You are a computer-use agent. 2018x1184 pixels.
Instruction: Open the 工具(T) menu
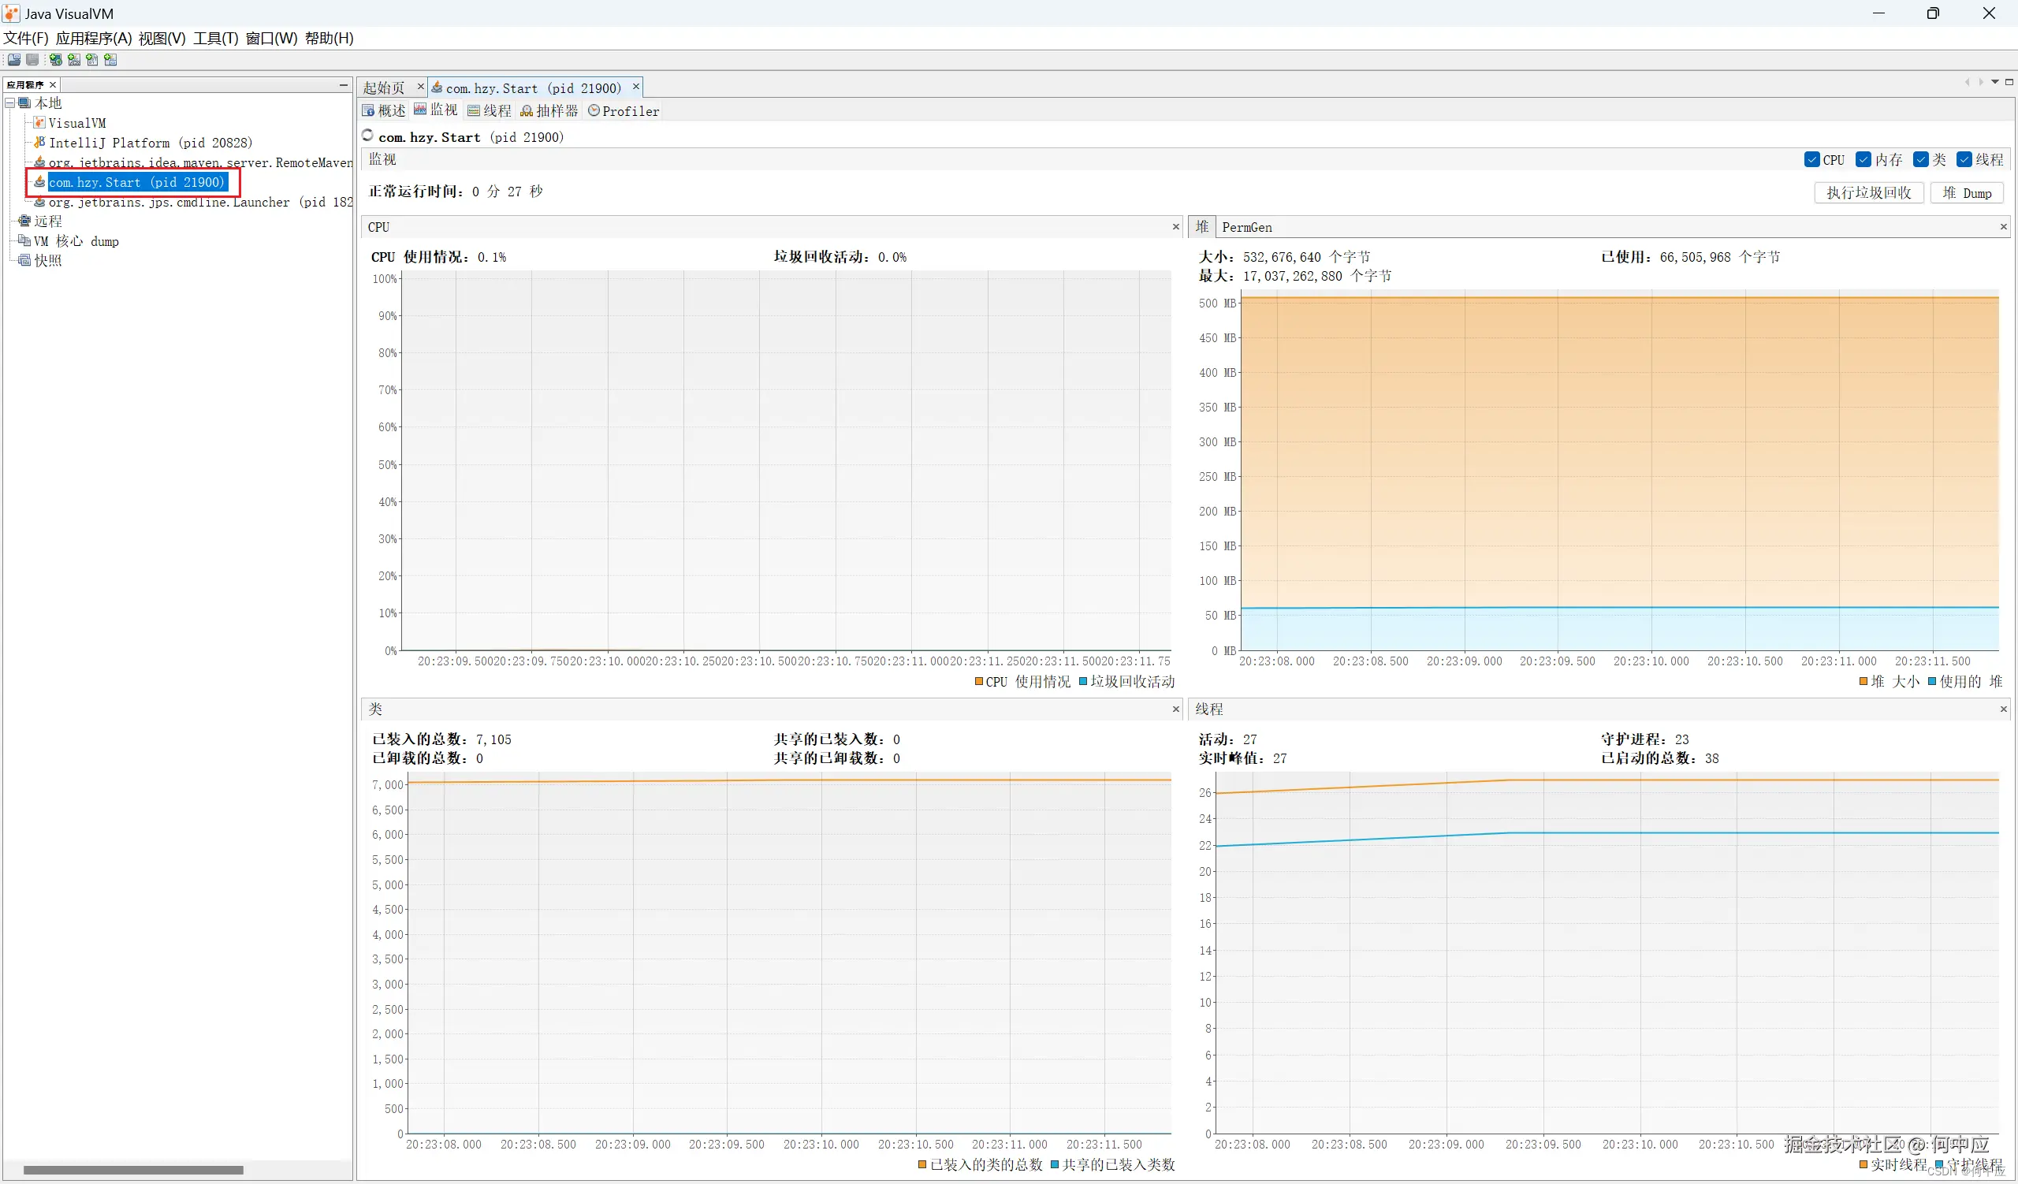(x=215, y=39)
